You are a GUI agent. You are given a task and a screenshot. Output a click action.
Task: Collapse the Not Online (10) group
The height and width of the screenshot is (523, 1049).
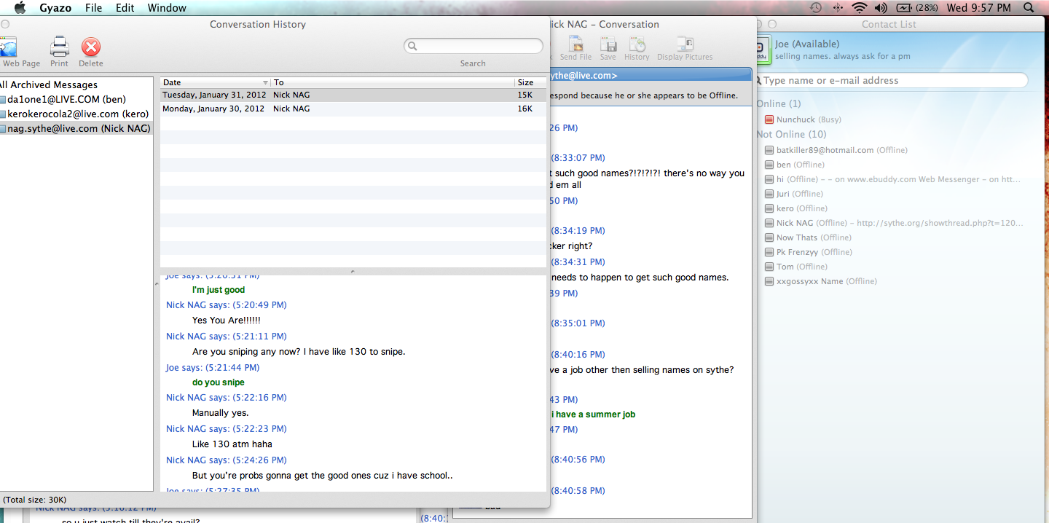pos(791,134)
